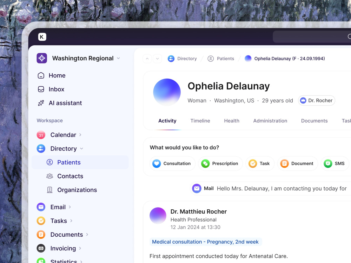Image resolution: width=351 pixels, height=263 pixels.
Task: Click the orange Documents icon in the sidebar
Action: (41, 235)
